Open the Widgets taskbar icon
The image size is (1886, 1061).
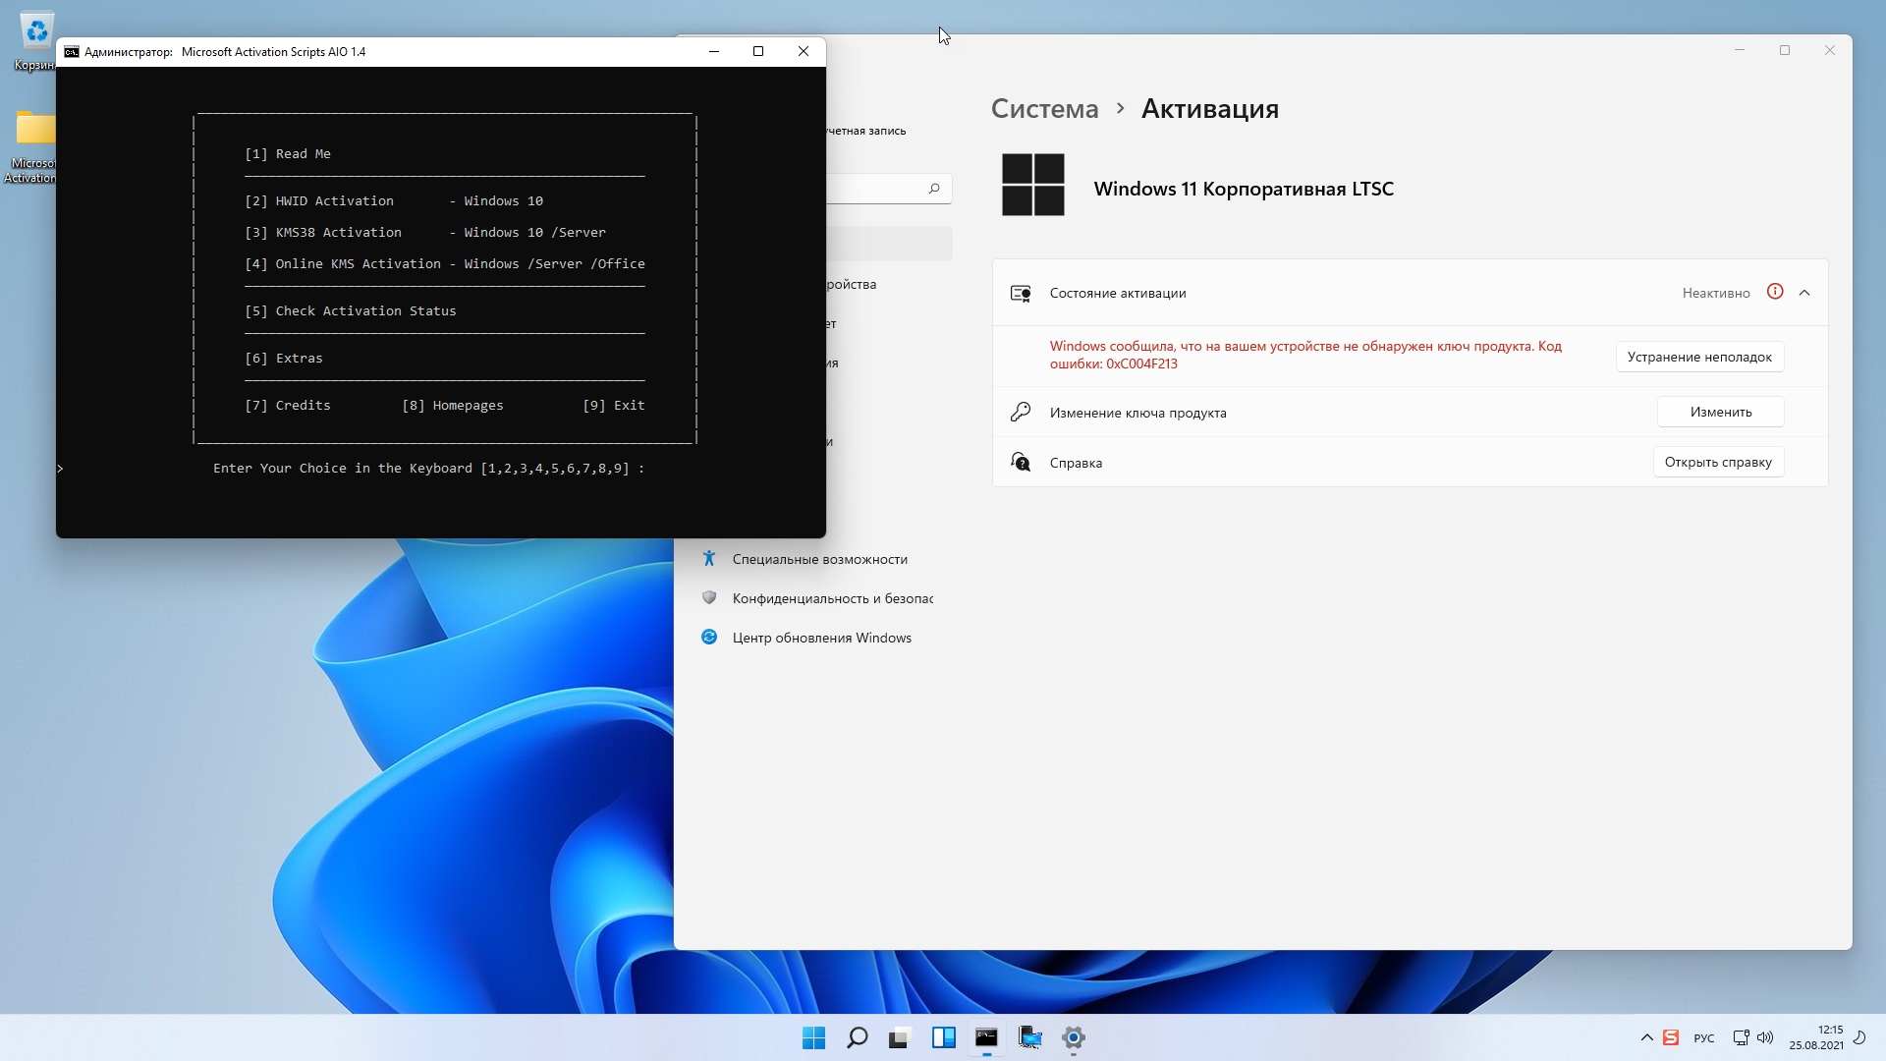point(943,1037)
